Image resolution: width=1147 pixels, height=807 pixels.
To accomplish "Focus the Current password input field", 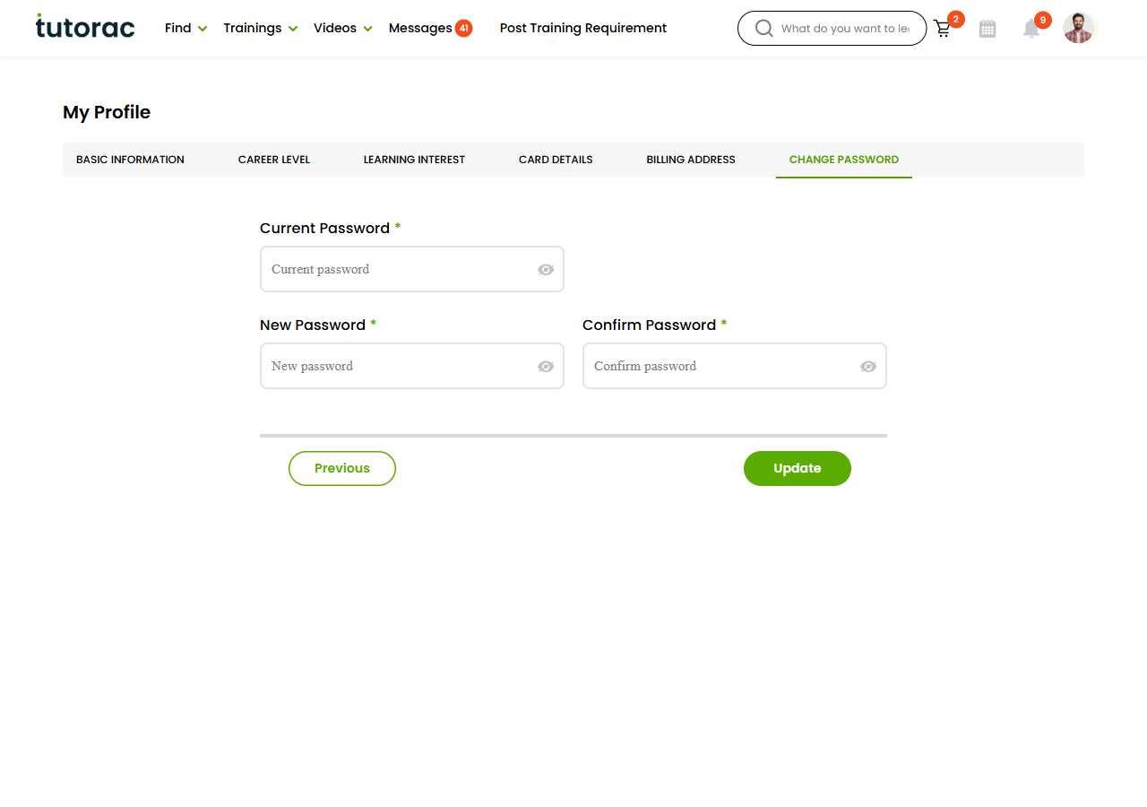I will (x=412, y=269).
